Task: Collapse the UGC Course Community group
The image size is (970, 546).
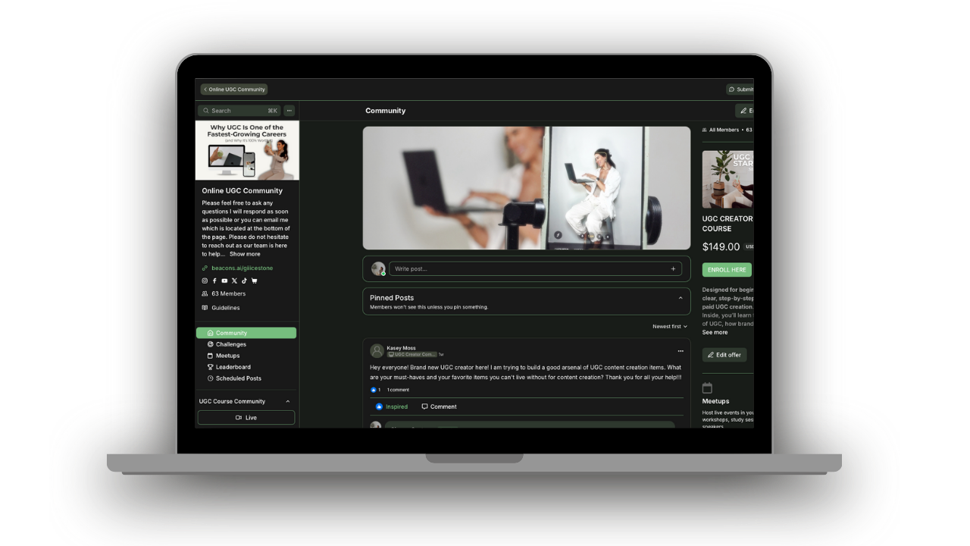Action: click(x=288, y=401)
